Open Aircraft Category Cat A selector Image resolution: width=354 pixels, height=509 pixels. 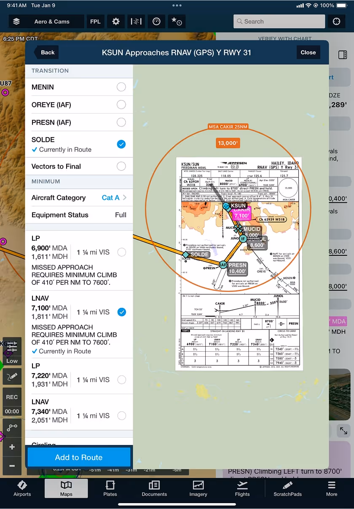[79, 198]
